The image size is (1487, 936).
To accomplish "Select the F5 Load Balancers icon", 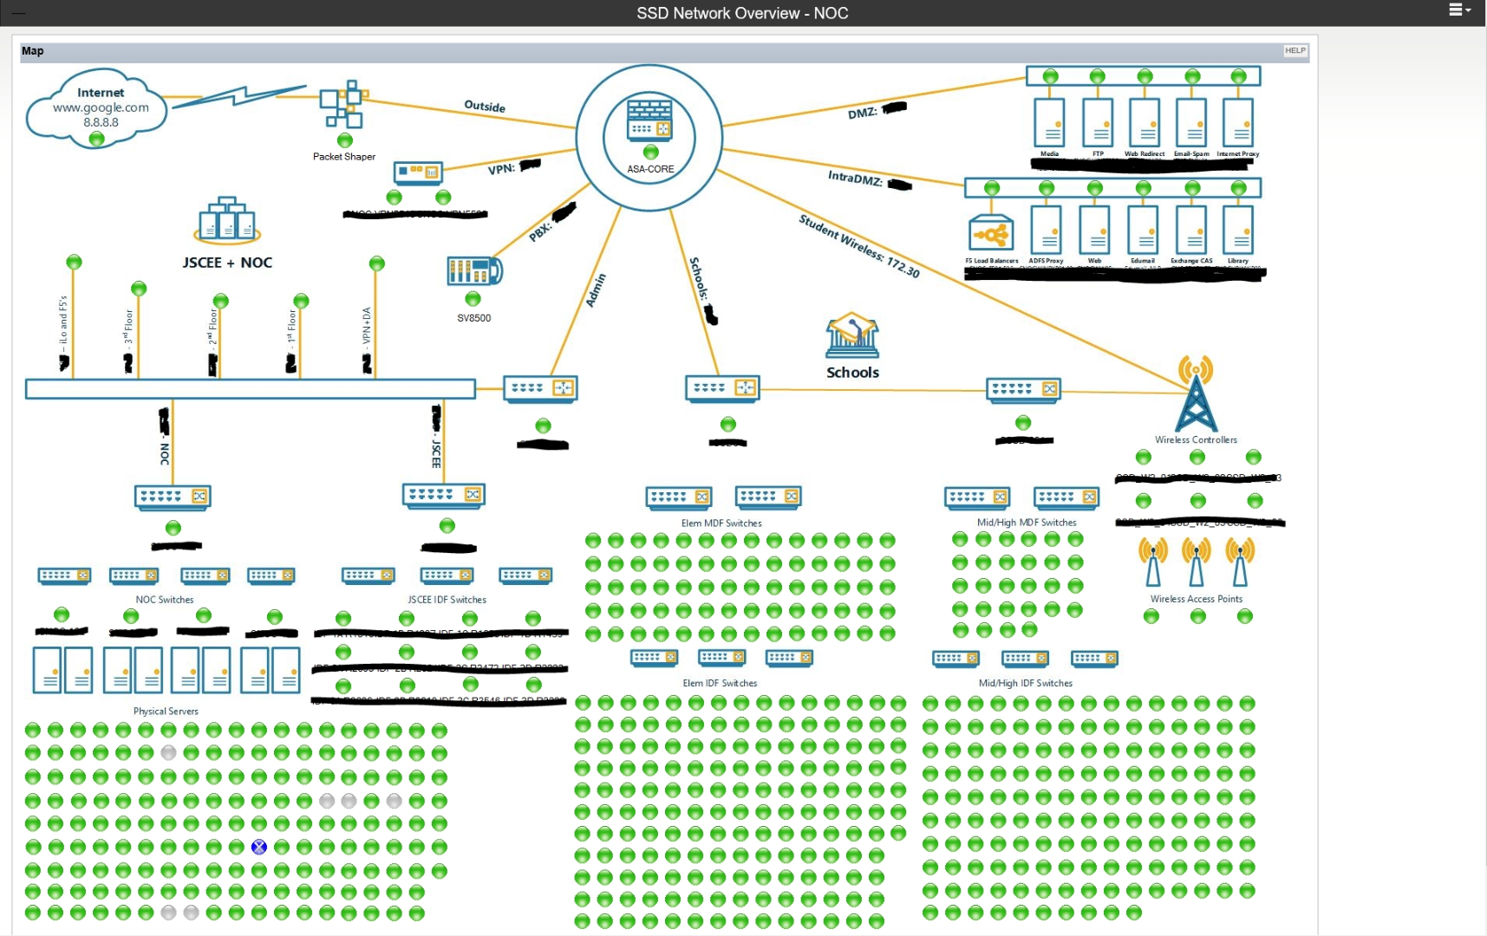I will tap(991, 232).
